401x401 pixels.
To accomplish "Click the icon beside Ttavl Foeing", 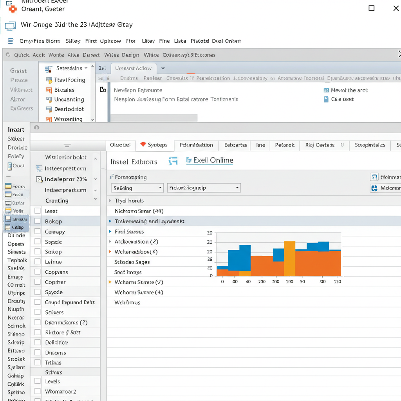I will point(49,80).
